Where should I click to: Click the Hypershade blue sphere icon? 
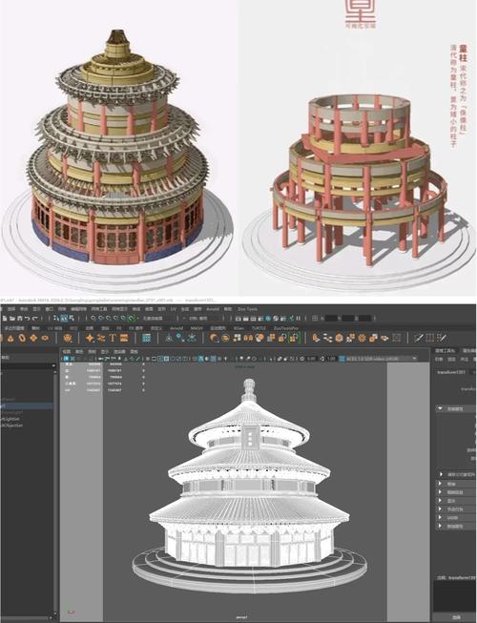point(268,319)
